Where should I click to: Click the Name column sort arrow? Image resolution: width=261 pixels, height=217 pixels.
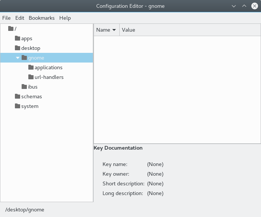pos(114,30)
